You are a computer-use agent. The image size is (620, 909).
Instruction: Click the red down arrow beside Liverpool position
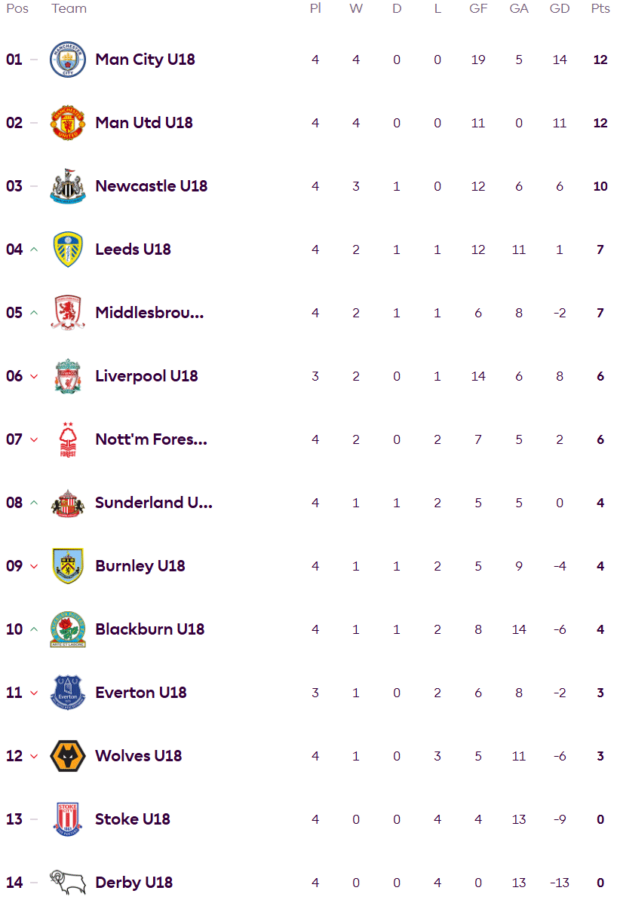point(33,376)
